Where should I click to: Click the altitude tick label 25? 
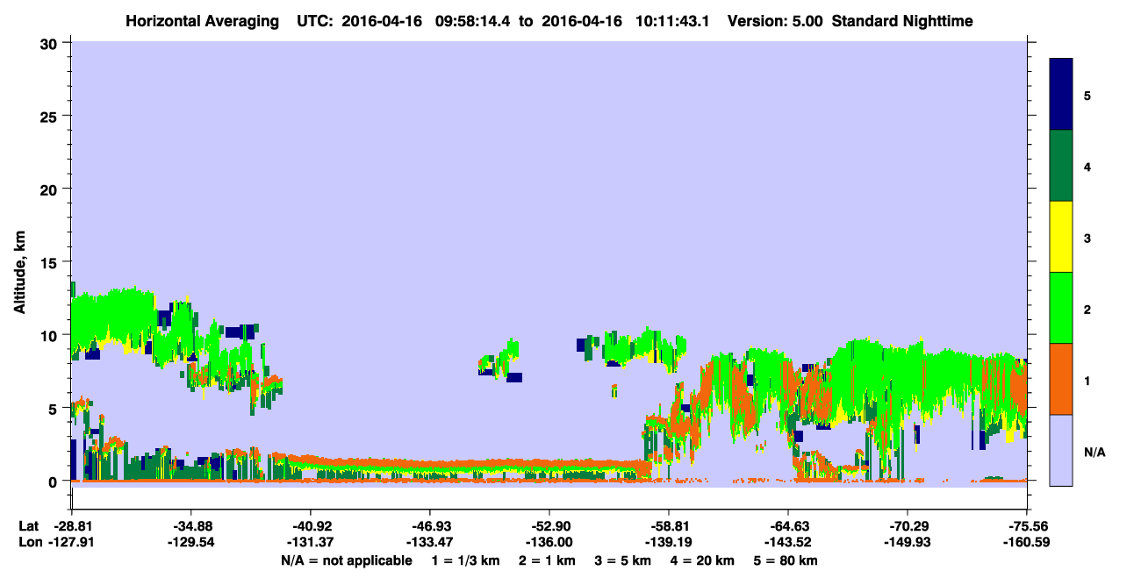point(51,116)
